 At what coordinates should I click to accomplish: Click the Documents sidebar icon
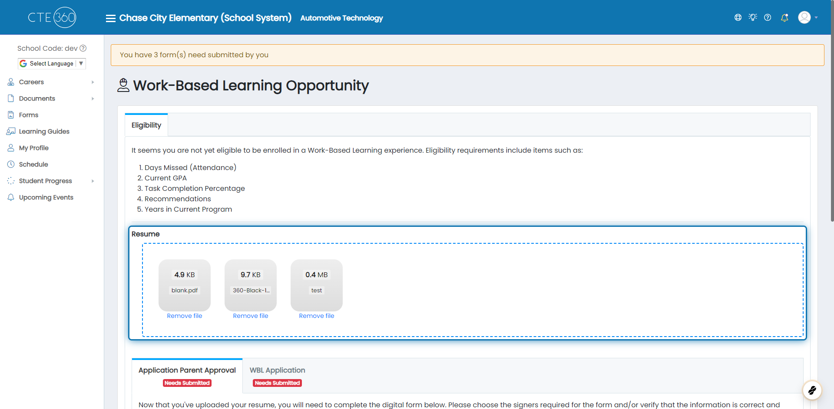coord(11,98)
